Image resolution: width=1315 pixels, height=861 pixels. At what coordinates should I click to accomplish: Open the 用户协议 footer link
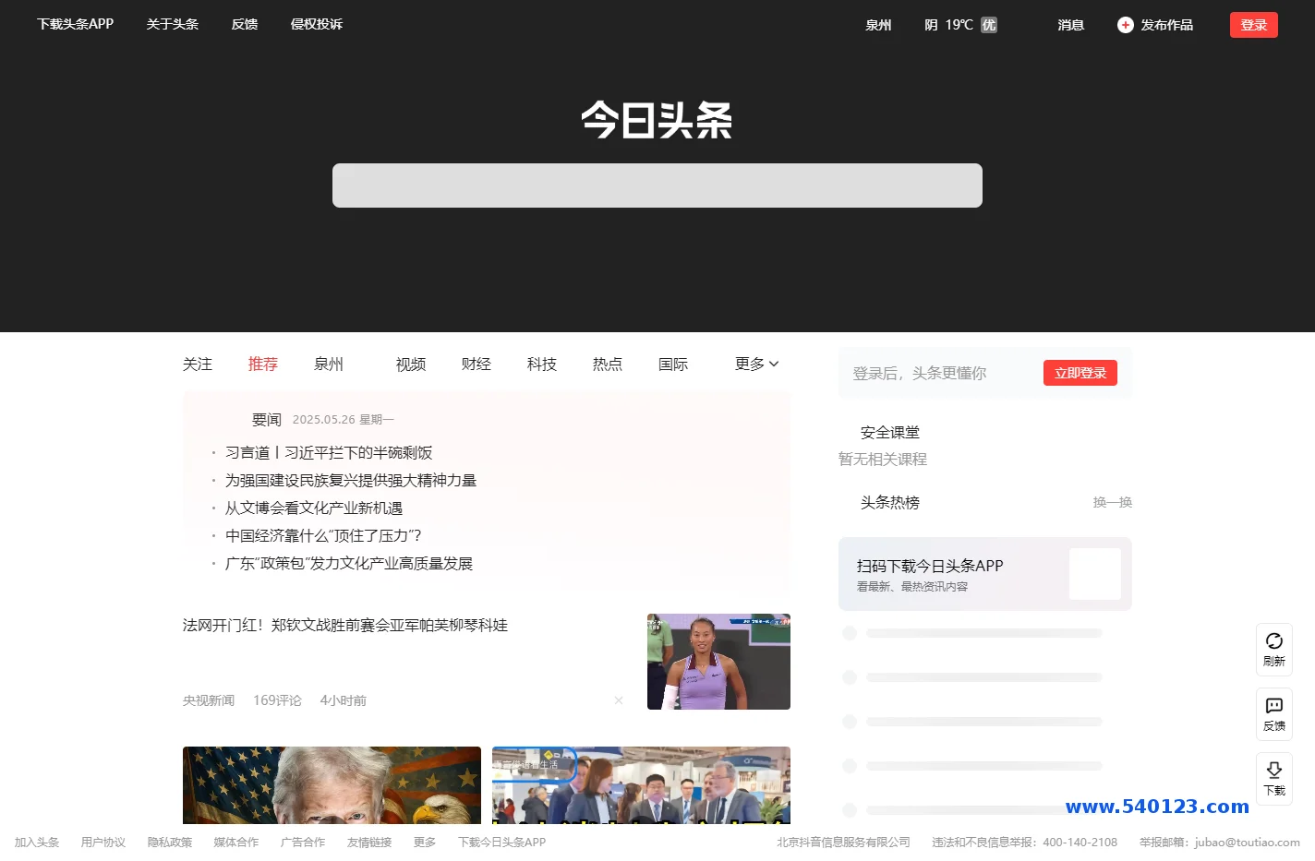(103, 843)
